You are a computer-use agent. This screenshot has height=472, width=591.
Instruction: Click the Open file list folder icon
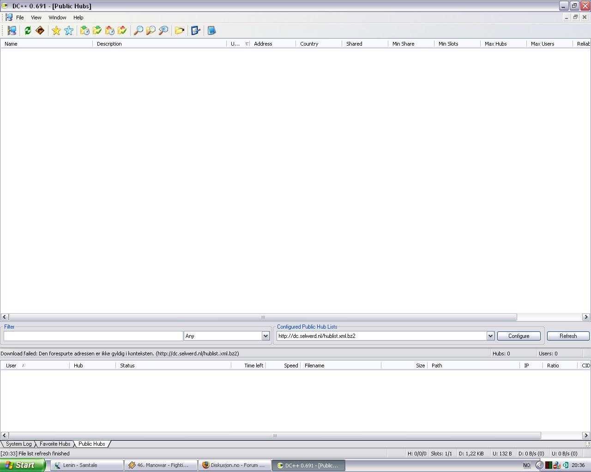pos(179,30)
